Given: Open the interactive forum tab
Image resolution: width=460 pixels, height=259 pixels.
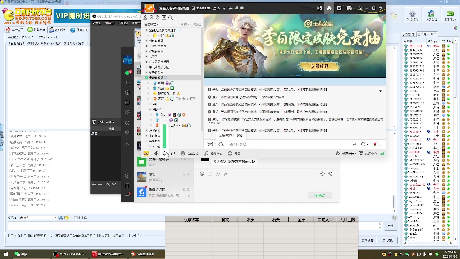Looking at the screenshot, I should click(x=58, y=30).
